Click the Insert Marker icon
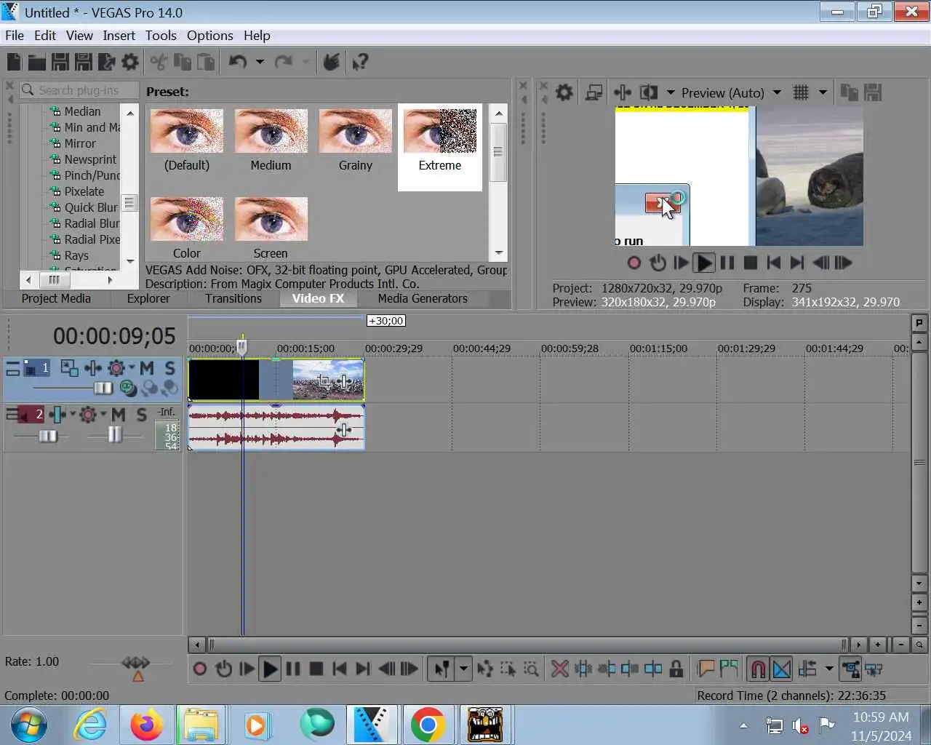The image size is (931, 745). [706, 669]
